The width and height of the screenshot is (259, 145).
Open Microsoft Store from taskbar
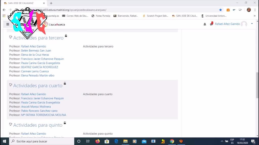(107, 141)
